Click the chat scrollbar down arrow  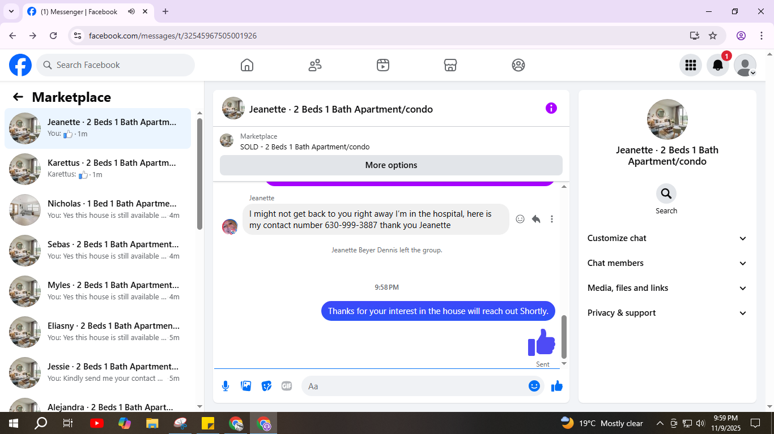pos(564,364)
